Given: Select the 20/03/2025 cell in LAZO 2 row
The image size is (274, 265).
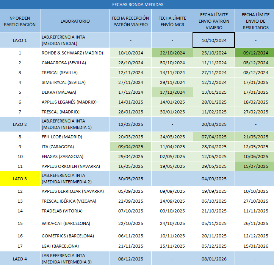Looking at the screenshot, I should point(214,124).
